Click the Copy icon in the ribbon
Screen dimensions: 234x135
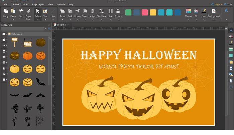6,11
